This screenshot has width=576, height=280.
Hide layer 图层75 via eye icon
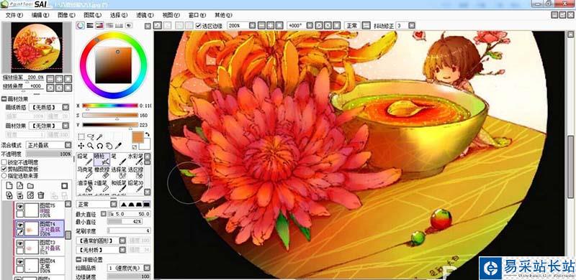tap(20, 207)
